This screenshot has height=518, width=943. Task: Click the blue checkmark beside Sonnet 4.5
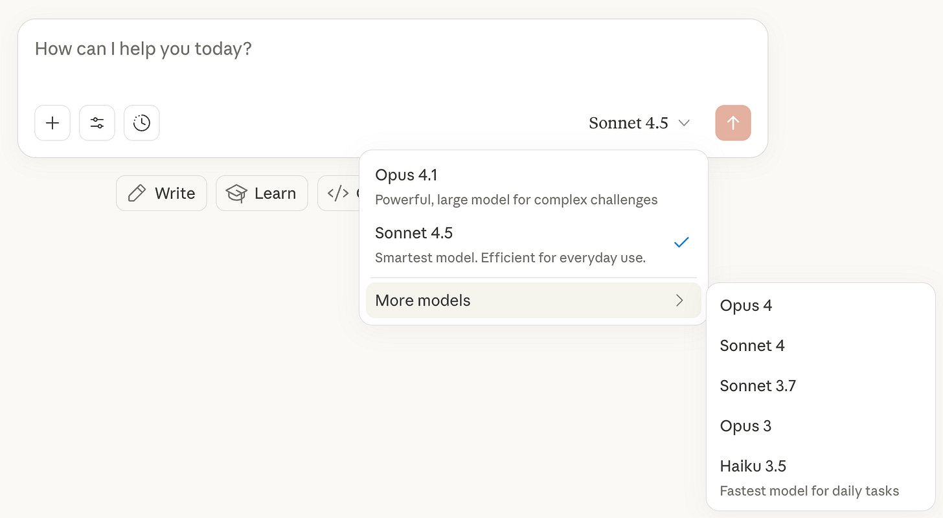(x=681, y=242)
